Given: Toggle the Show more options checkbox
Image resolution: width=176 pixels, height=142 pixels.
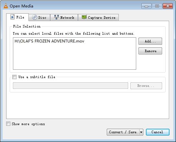Looking at the screenshot, I should click(x=8, y=124).
